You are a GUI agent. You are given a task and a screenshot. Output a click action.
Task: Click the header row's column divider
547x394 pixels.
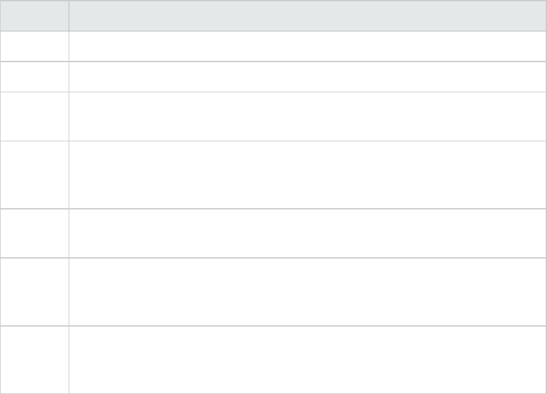point(69,16)
